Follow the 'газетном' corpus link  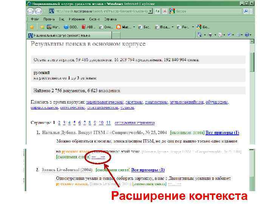coord(134,102)
